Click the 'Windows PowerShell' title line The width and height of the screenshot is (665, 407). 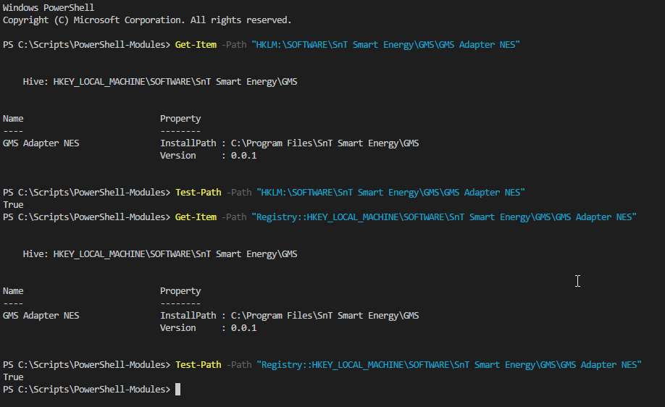tap(49, 8)
